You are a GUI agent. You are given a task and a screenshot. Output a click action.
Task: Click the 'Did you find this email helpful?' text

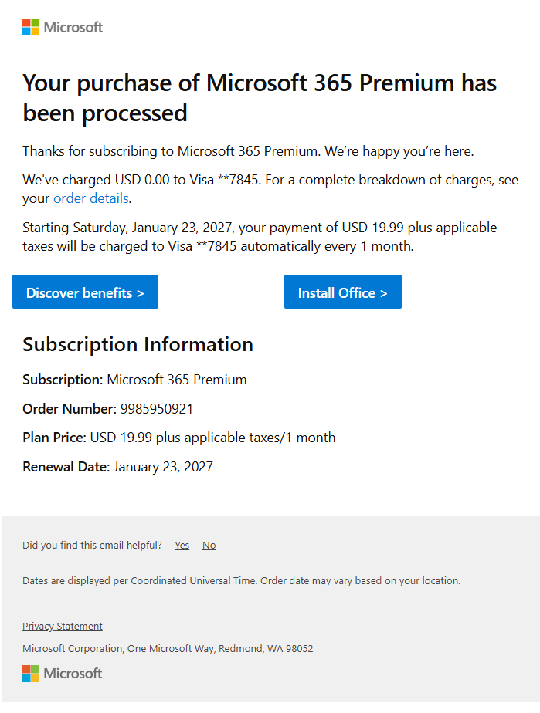[x=92, y=546]
